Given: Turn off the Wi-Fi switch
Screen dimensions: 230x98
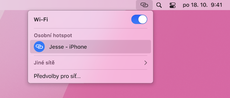Looking at the screenshot, I should click(139, 19).
